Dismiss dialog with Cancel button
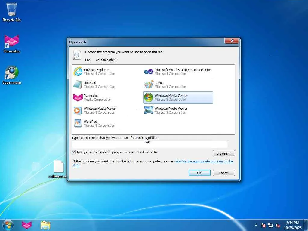 point(224,173)
